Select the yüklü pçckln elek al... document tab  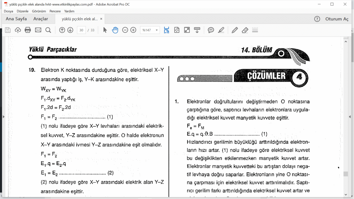(x=80, y=19)
